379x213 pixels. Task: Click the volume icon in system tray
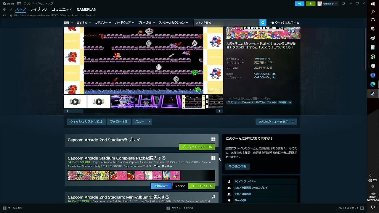[x=370, y=180]
